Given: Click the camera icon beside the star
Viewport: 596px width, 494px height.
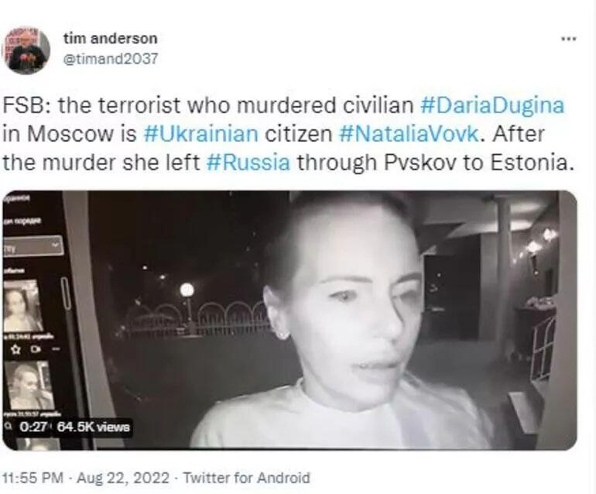Looking at the screenshot, I should pyautogui.click(x=36, y=348).
